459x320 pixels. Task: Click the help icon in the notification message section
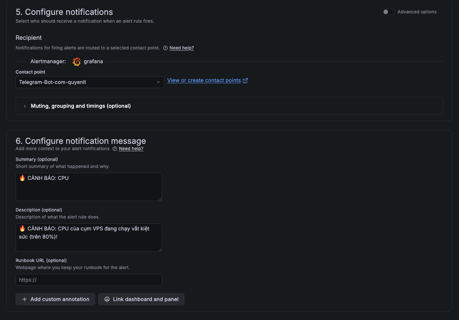coord(115,149)
